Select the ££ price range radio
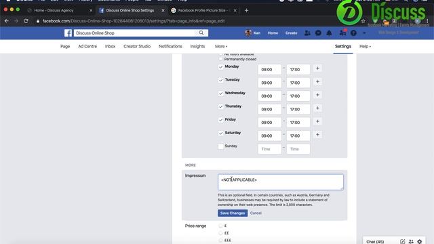 point(220,233)
